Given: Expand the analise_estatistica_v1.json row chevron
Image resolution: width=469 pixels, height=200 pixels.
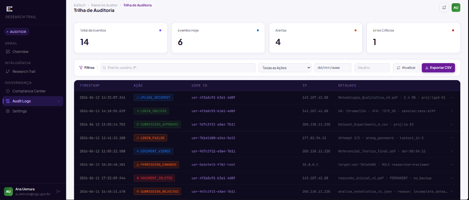Looking at the screenshot, I should pos(451,192).
